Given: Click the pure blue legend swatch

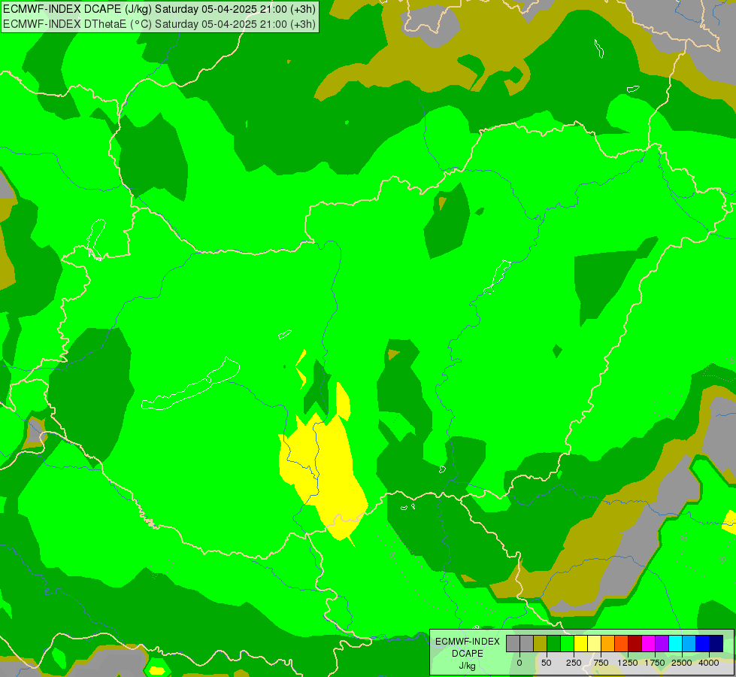Looking at the screenshot, I should click(x=703, y=644).
